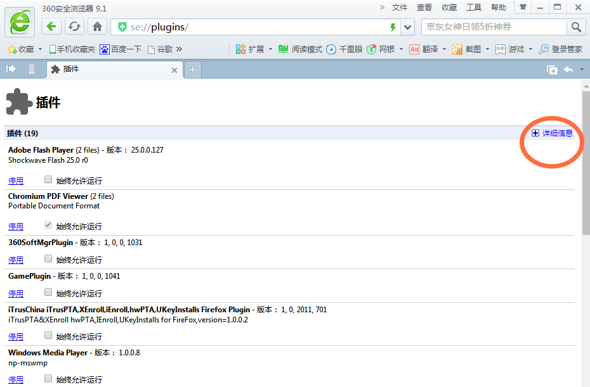
Task: Go to home page via house icon
Action: (98, 27)
